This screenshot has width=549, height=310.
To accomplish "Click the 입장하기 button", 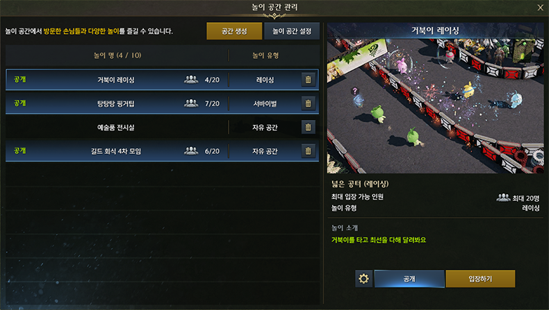I will pos(480,279).
